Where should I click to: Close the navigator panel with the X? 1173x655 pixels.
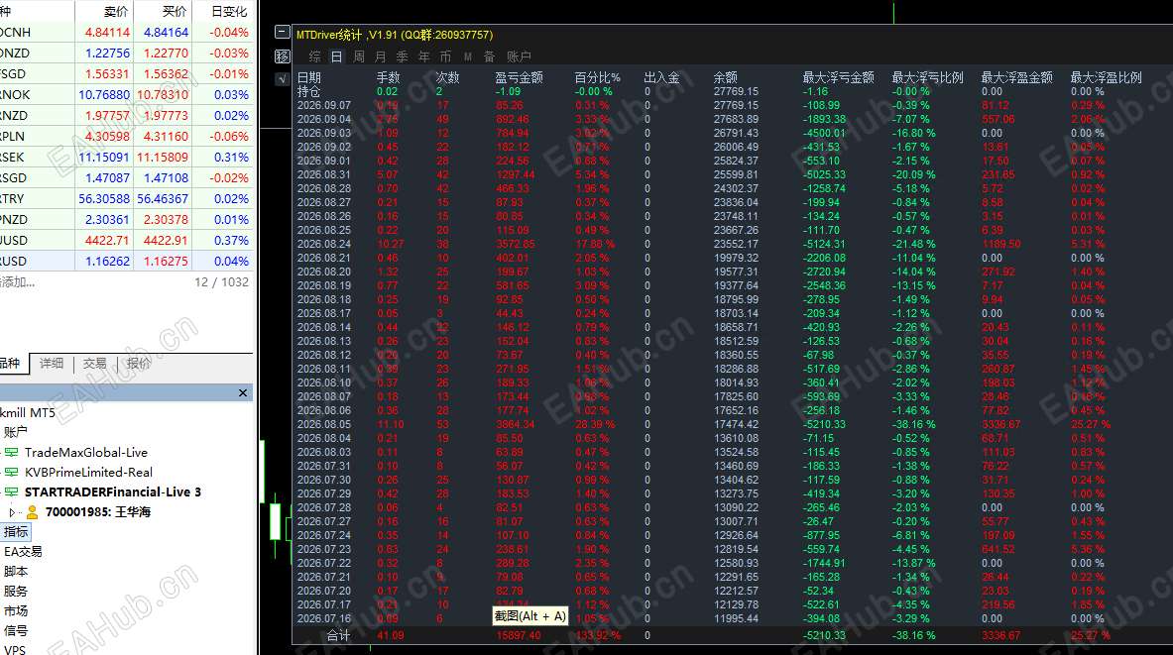tap(242, 392)
